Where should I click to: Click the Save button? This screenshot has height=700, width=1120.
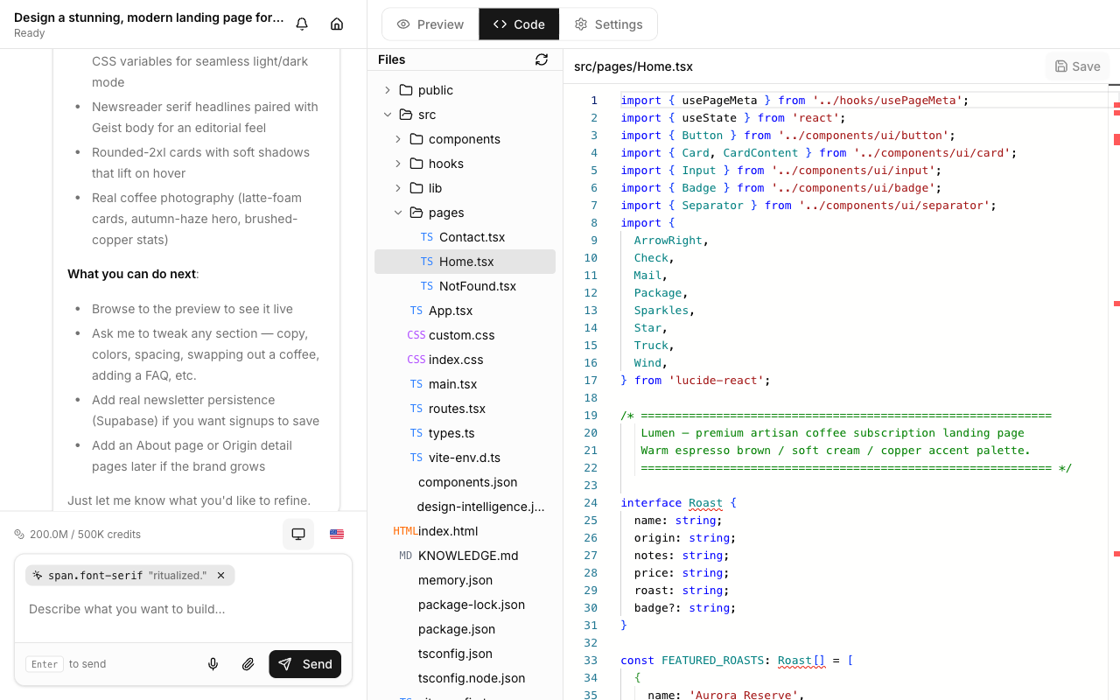[x=1078, y=66]
